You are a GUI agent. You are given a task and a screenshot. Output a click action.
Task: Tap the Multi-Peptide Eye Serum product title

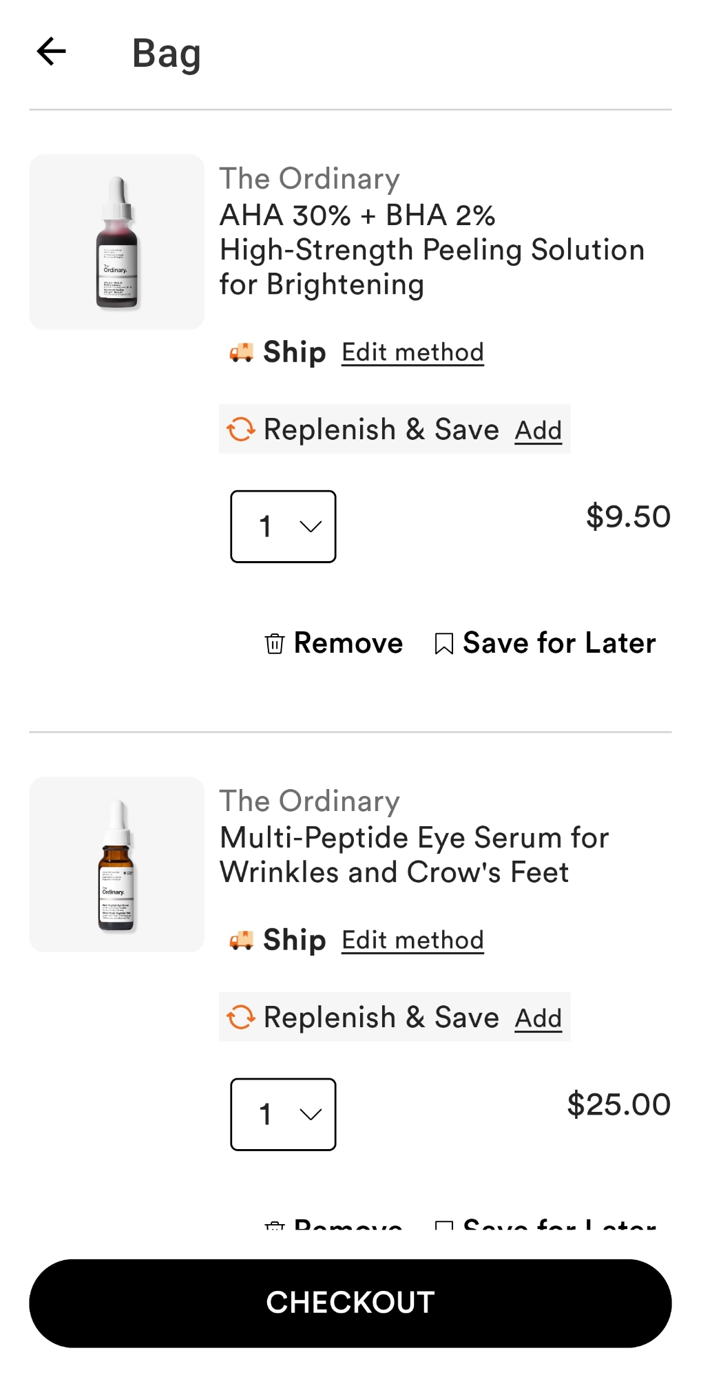pyautogui.click(x=414, y=855)
